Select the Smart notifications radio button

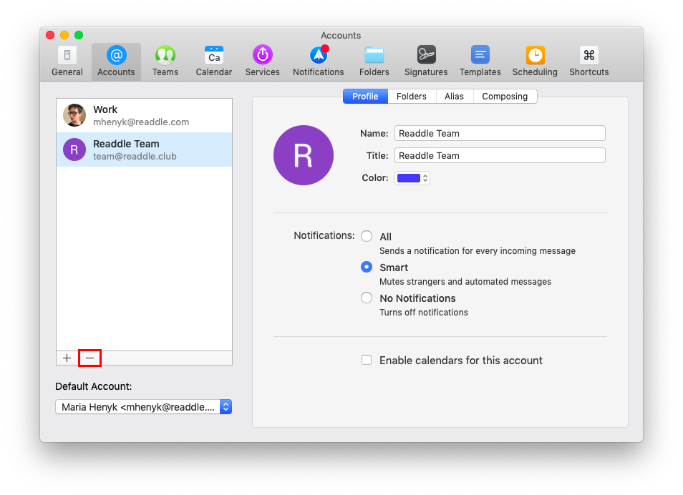(367, 267)
